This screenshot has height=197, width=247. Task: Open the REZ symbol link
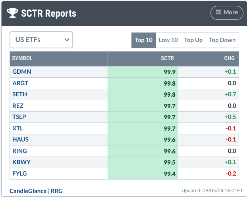(18, 106)
